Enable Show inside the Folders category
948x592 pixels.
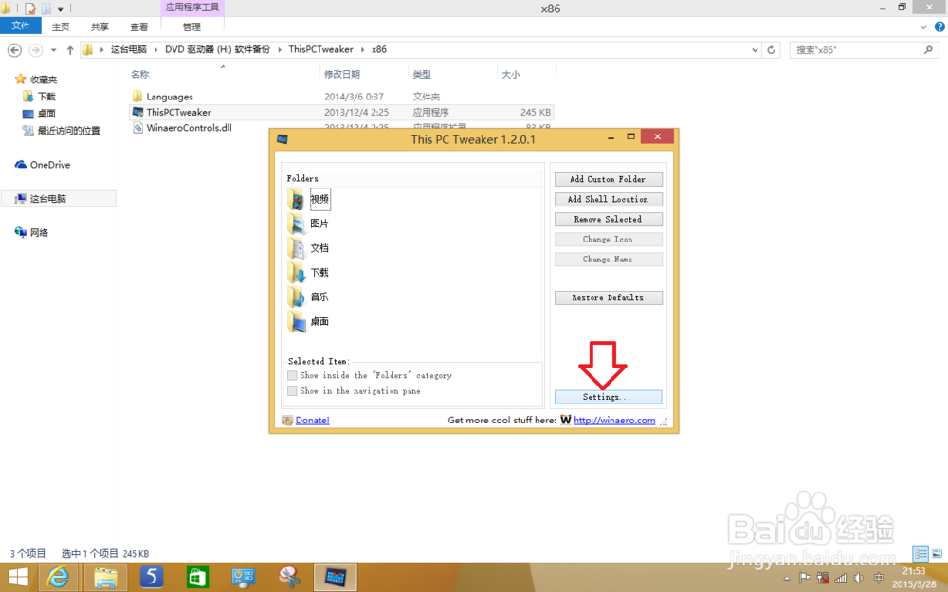coord(293,375)
